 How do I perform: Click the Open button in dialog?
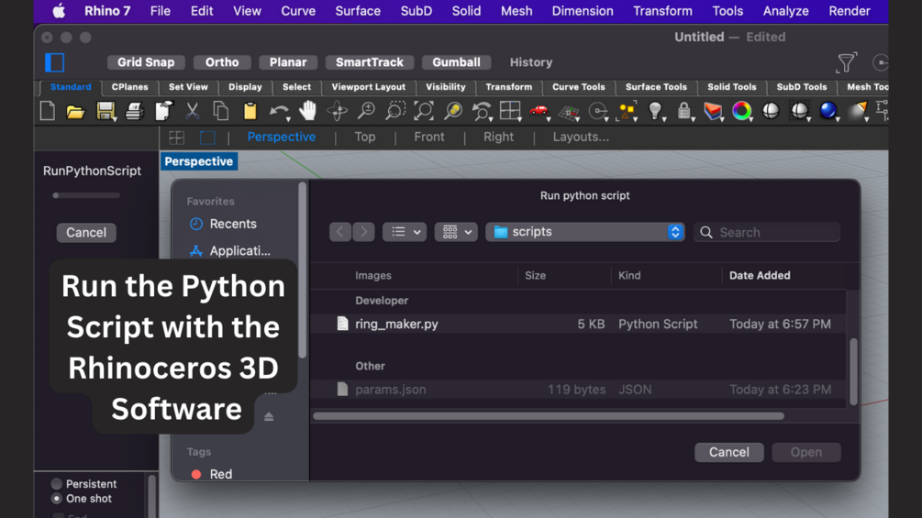[x=806, y=452]
